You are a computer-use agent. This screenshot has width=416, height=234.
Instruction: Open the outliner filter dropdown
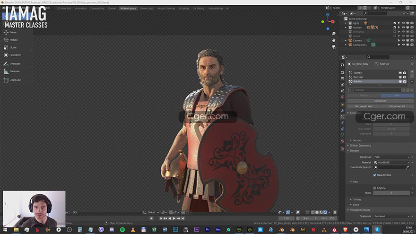click(x=405, y=13)
